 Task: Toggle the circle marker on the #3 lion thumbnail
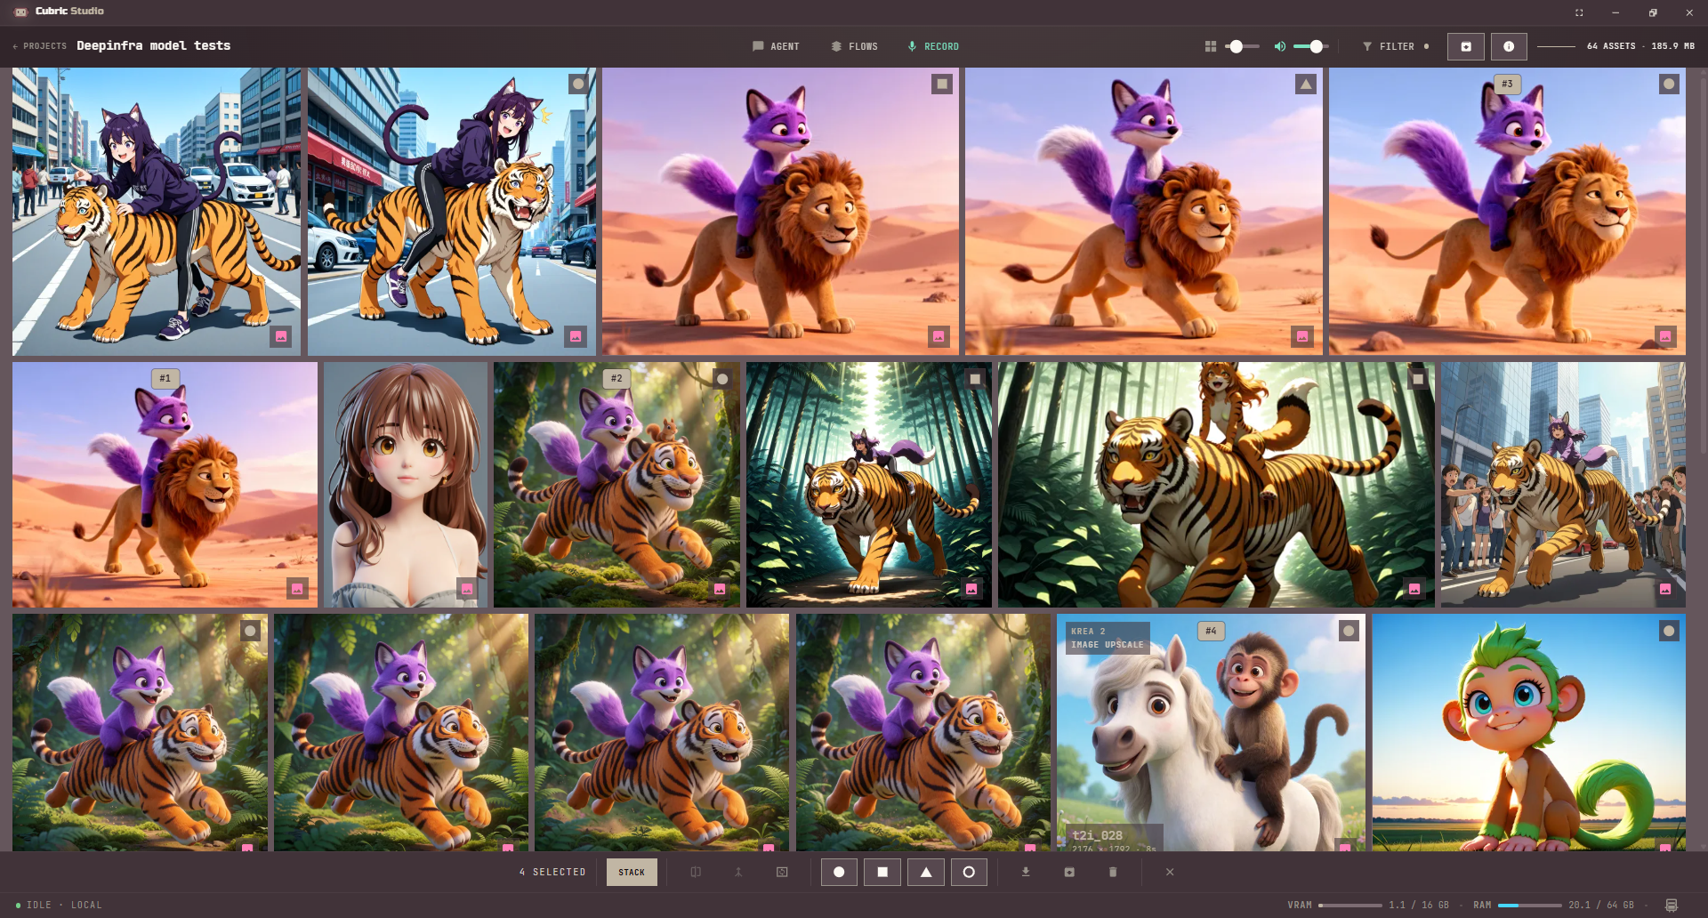[x=1669, y=84]
